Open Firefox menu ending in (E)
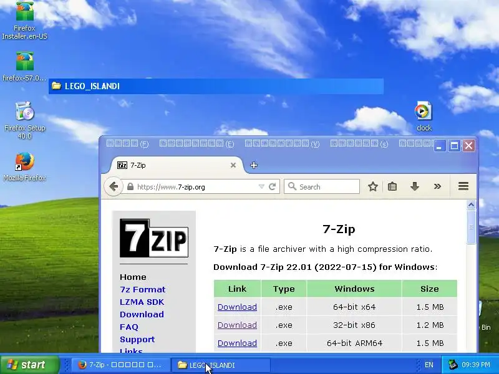The width and height of the screenshot is (499, 374). pos(197,144)
